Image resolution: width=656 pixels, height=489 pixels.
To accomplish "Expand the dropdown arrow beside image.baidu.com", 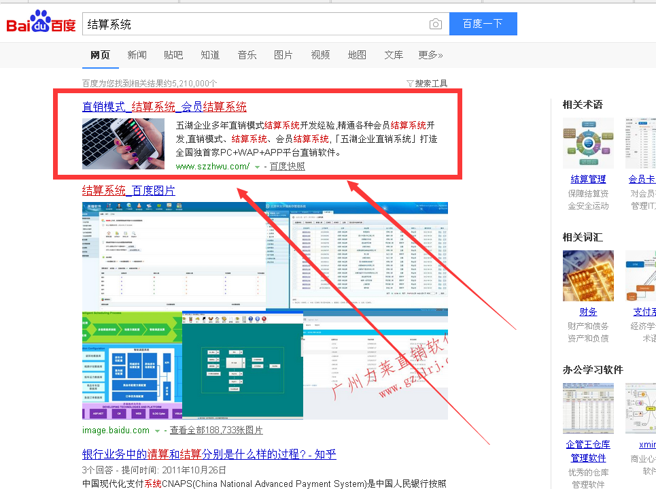I will [157, 431].
